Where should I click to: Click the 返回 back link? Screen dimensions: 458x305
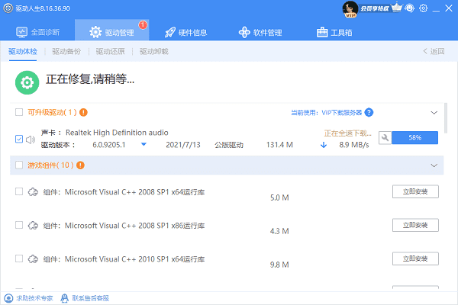[434, 51]
